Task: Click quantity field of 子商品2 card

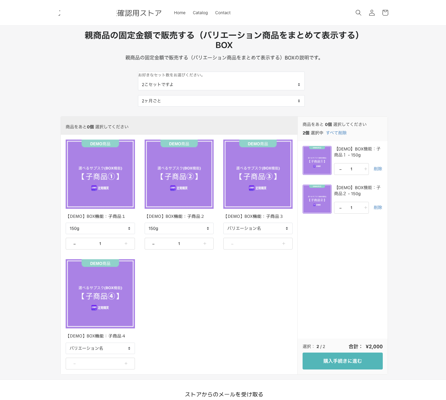Action: coord(179,244)
